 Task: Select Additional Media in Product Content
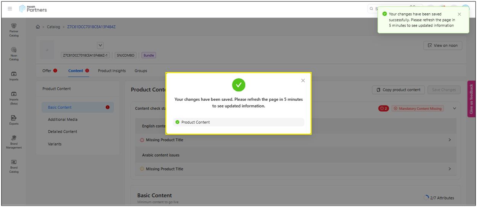63,120
